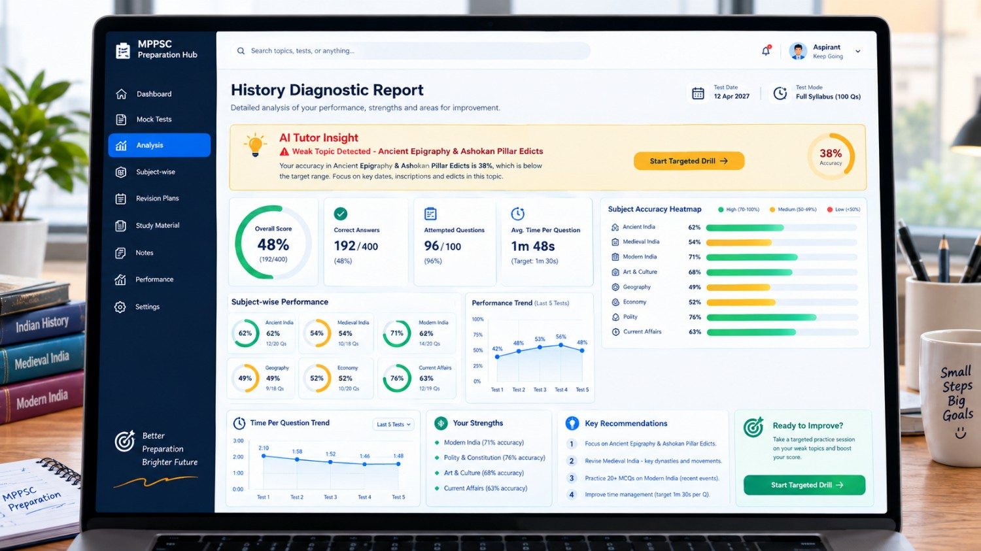This screenshot has width=981, height=551.
Task: Click the green Start Targeted Drill button
Action: [804, 485]
